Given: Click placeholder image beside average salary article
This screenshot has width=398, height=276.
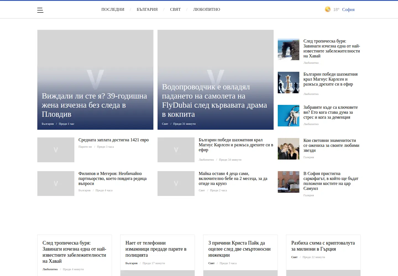Looking at the screenshot, I should click(x=56, y=150).
